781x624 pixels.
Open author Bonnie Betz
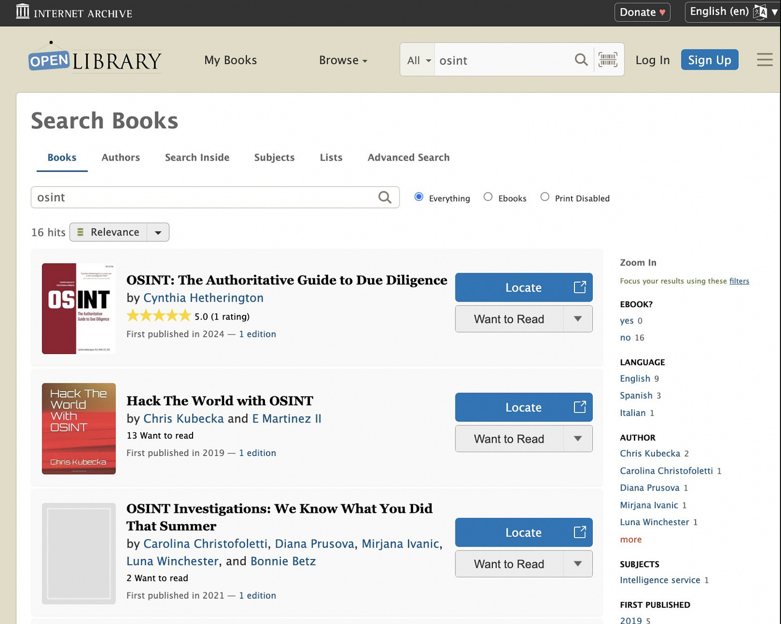point(283,561)
